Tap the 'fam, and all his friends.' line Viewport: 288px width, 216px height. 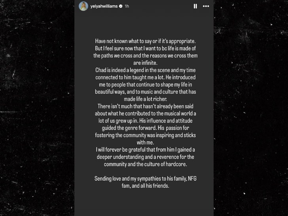click(x=145, y=186)
